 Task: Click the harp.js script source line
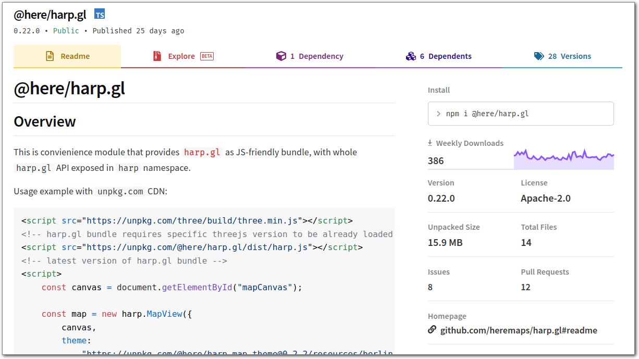(x=192, y=247)
